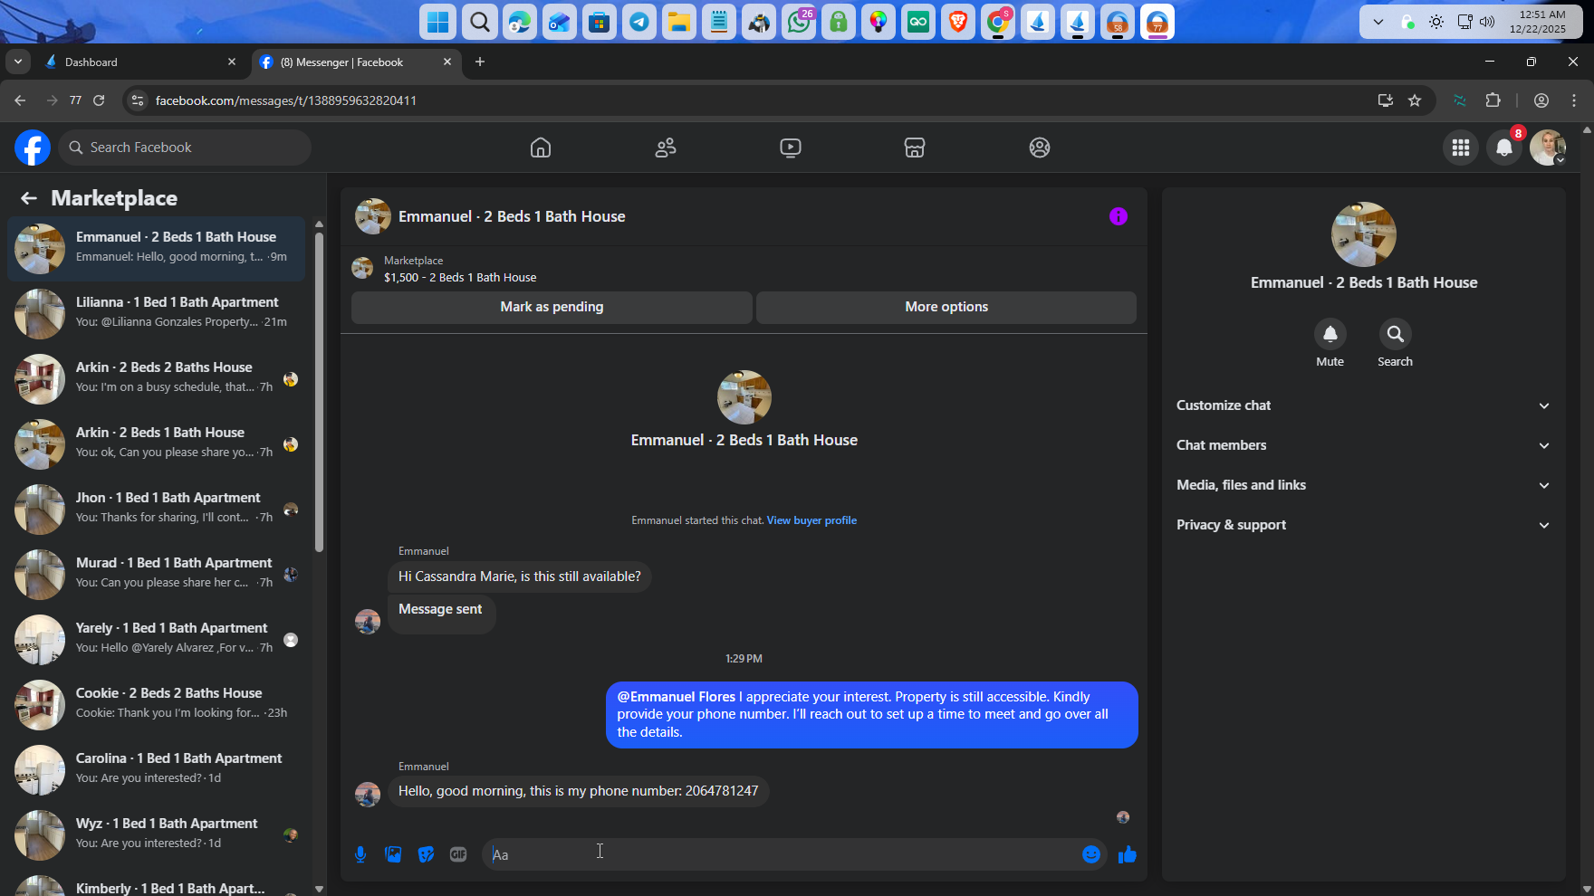The width and height of the screenshot is (1594, 896).
Task: Open Lilianna 1 Bed 1 Bath Apartment chat
Action: pos(156,314)
